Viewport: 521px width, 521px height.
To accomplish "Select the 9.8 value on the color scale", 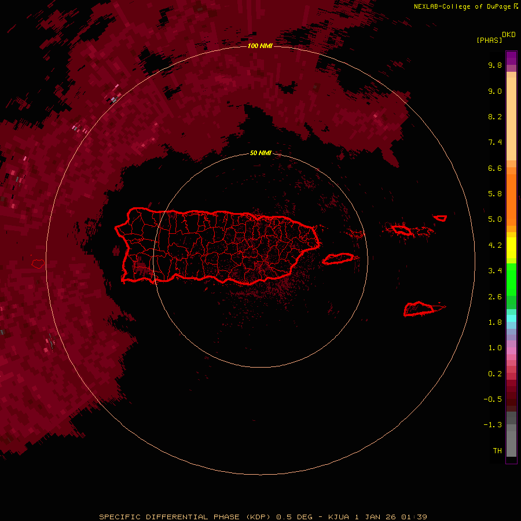I will [495, 65].
